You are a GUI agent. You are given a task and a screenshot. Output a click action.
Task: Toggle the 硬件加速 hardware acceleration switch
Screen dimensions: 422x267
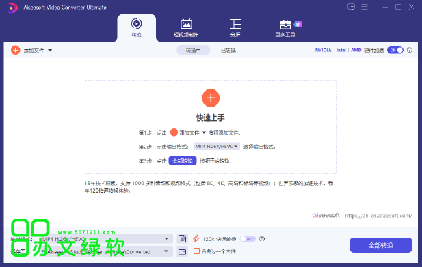(x=395, y=50)
